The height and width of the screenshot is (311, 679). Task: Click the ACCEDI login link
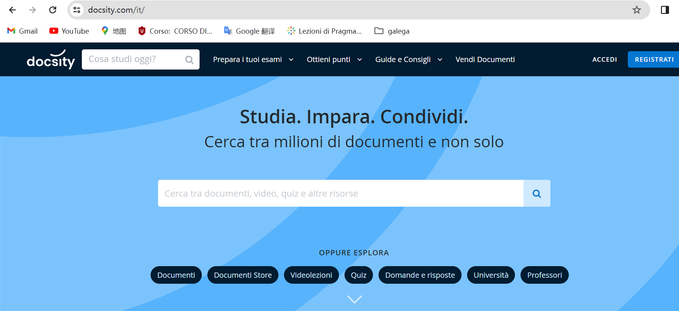[605, 59]
